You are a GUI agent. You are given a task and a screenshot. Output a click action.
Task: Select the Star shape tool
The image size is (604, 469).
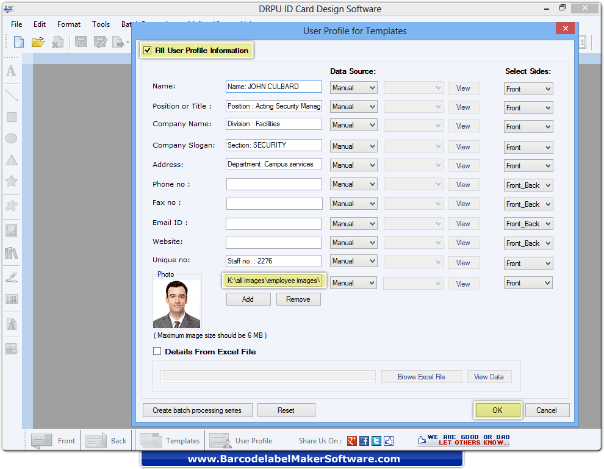(x=11, y=182)
